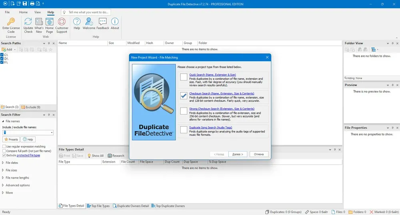Uncheck the D:\ search path
This screenshot has height=215, width=400.
tap(2, 59)
